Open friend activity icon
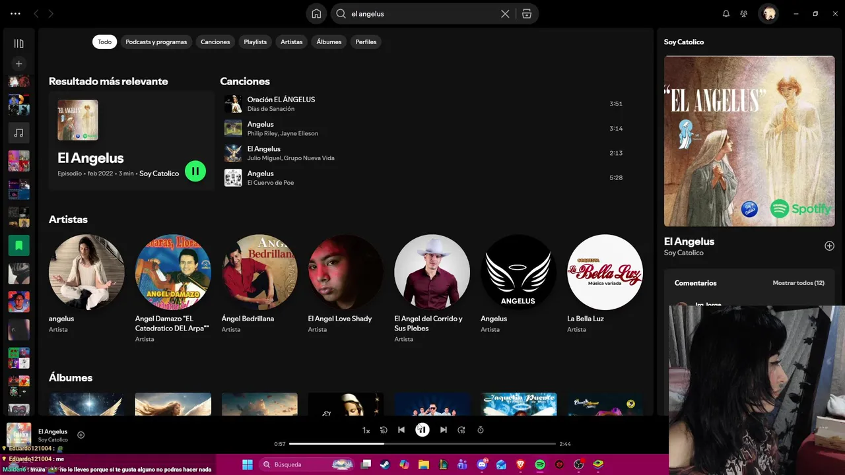This screenshot has height=475, width=845. click(744, 14)
